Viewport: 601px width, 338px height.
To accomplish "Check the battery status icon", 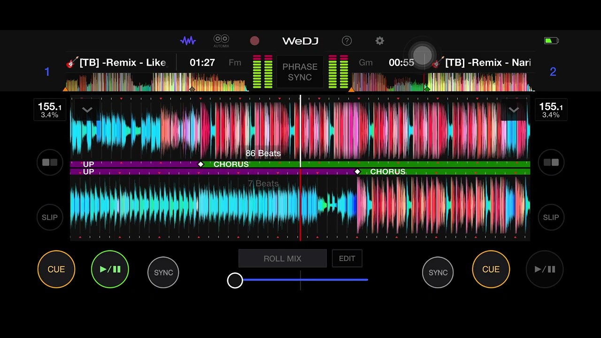I will (x=551, y=41).
